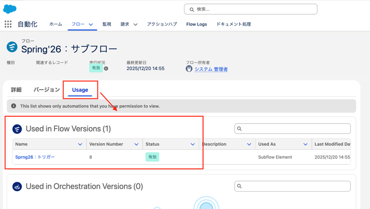Viewport: 370px width, 209px height.
Task: Click the システム 管理者 owner avatar icon
Action: coord(189,69)
